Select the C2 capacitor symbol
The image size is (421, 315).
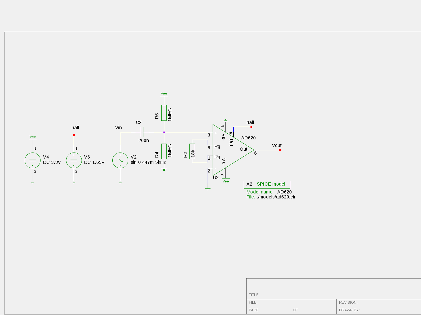click(142, 132)
